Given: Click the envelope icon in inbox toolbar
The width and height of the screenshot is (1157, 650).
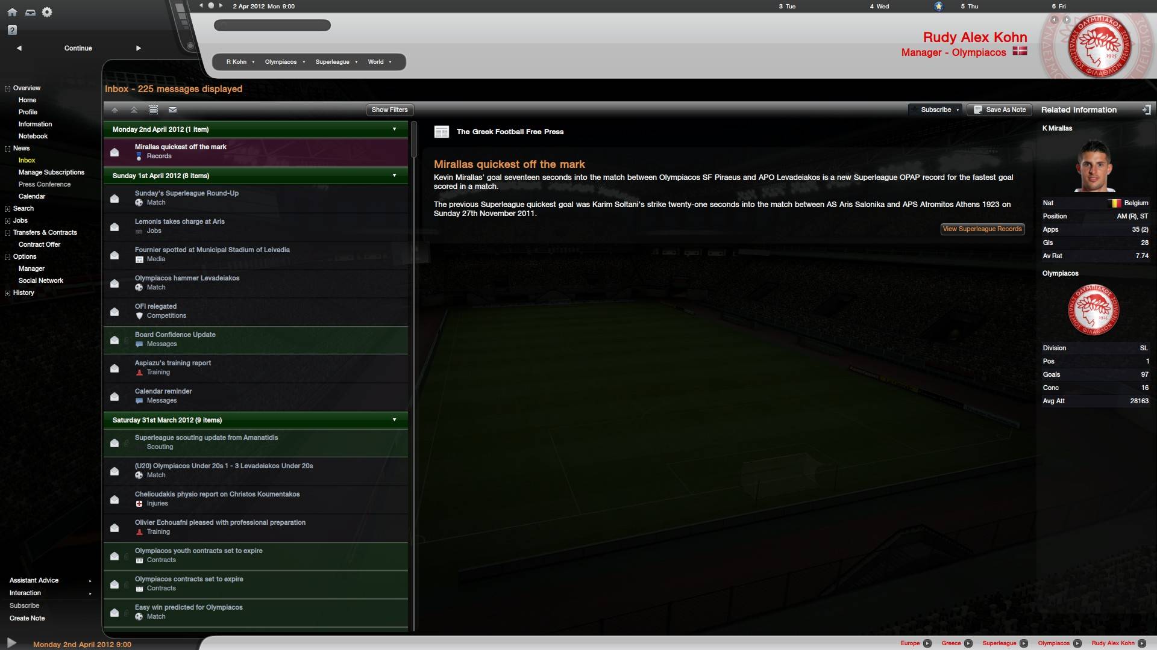Looking at the screenshot, I should (x=173, y=110).
